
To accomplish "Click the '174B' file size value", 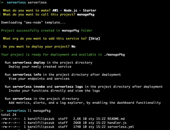I will (x=77, y=127).
